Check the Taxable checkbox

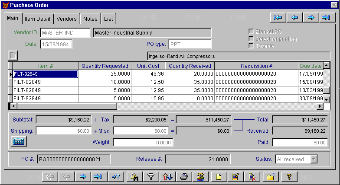[251, 46]
